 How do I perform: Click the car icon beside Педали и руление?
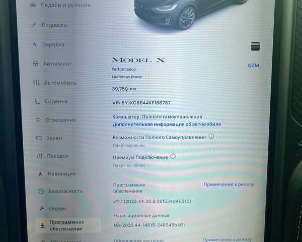tap(33, 5)
